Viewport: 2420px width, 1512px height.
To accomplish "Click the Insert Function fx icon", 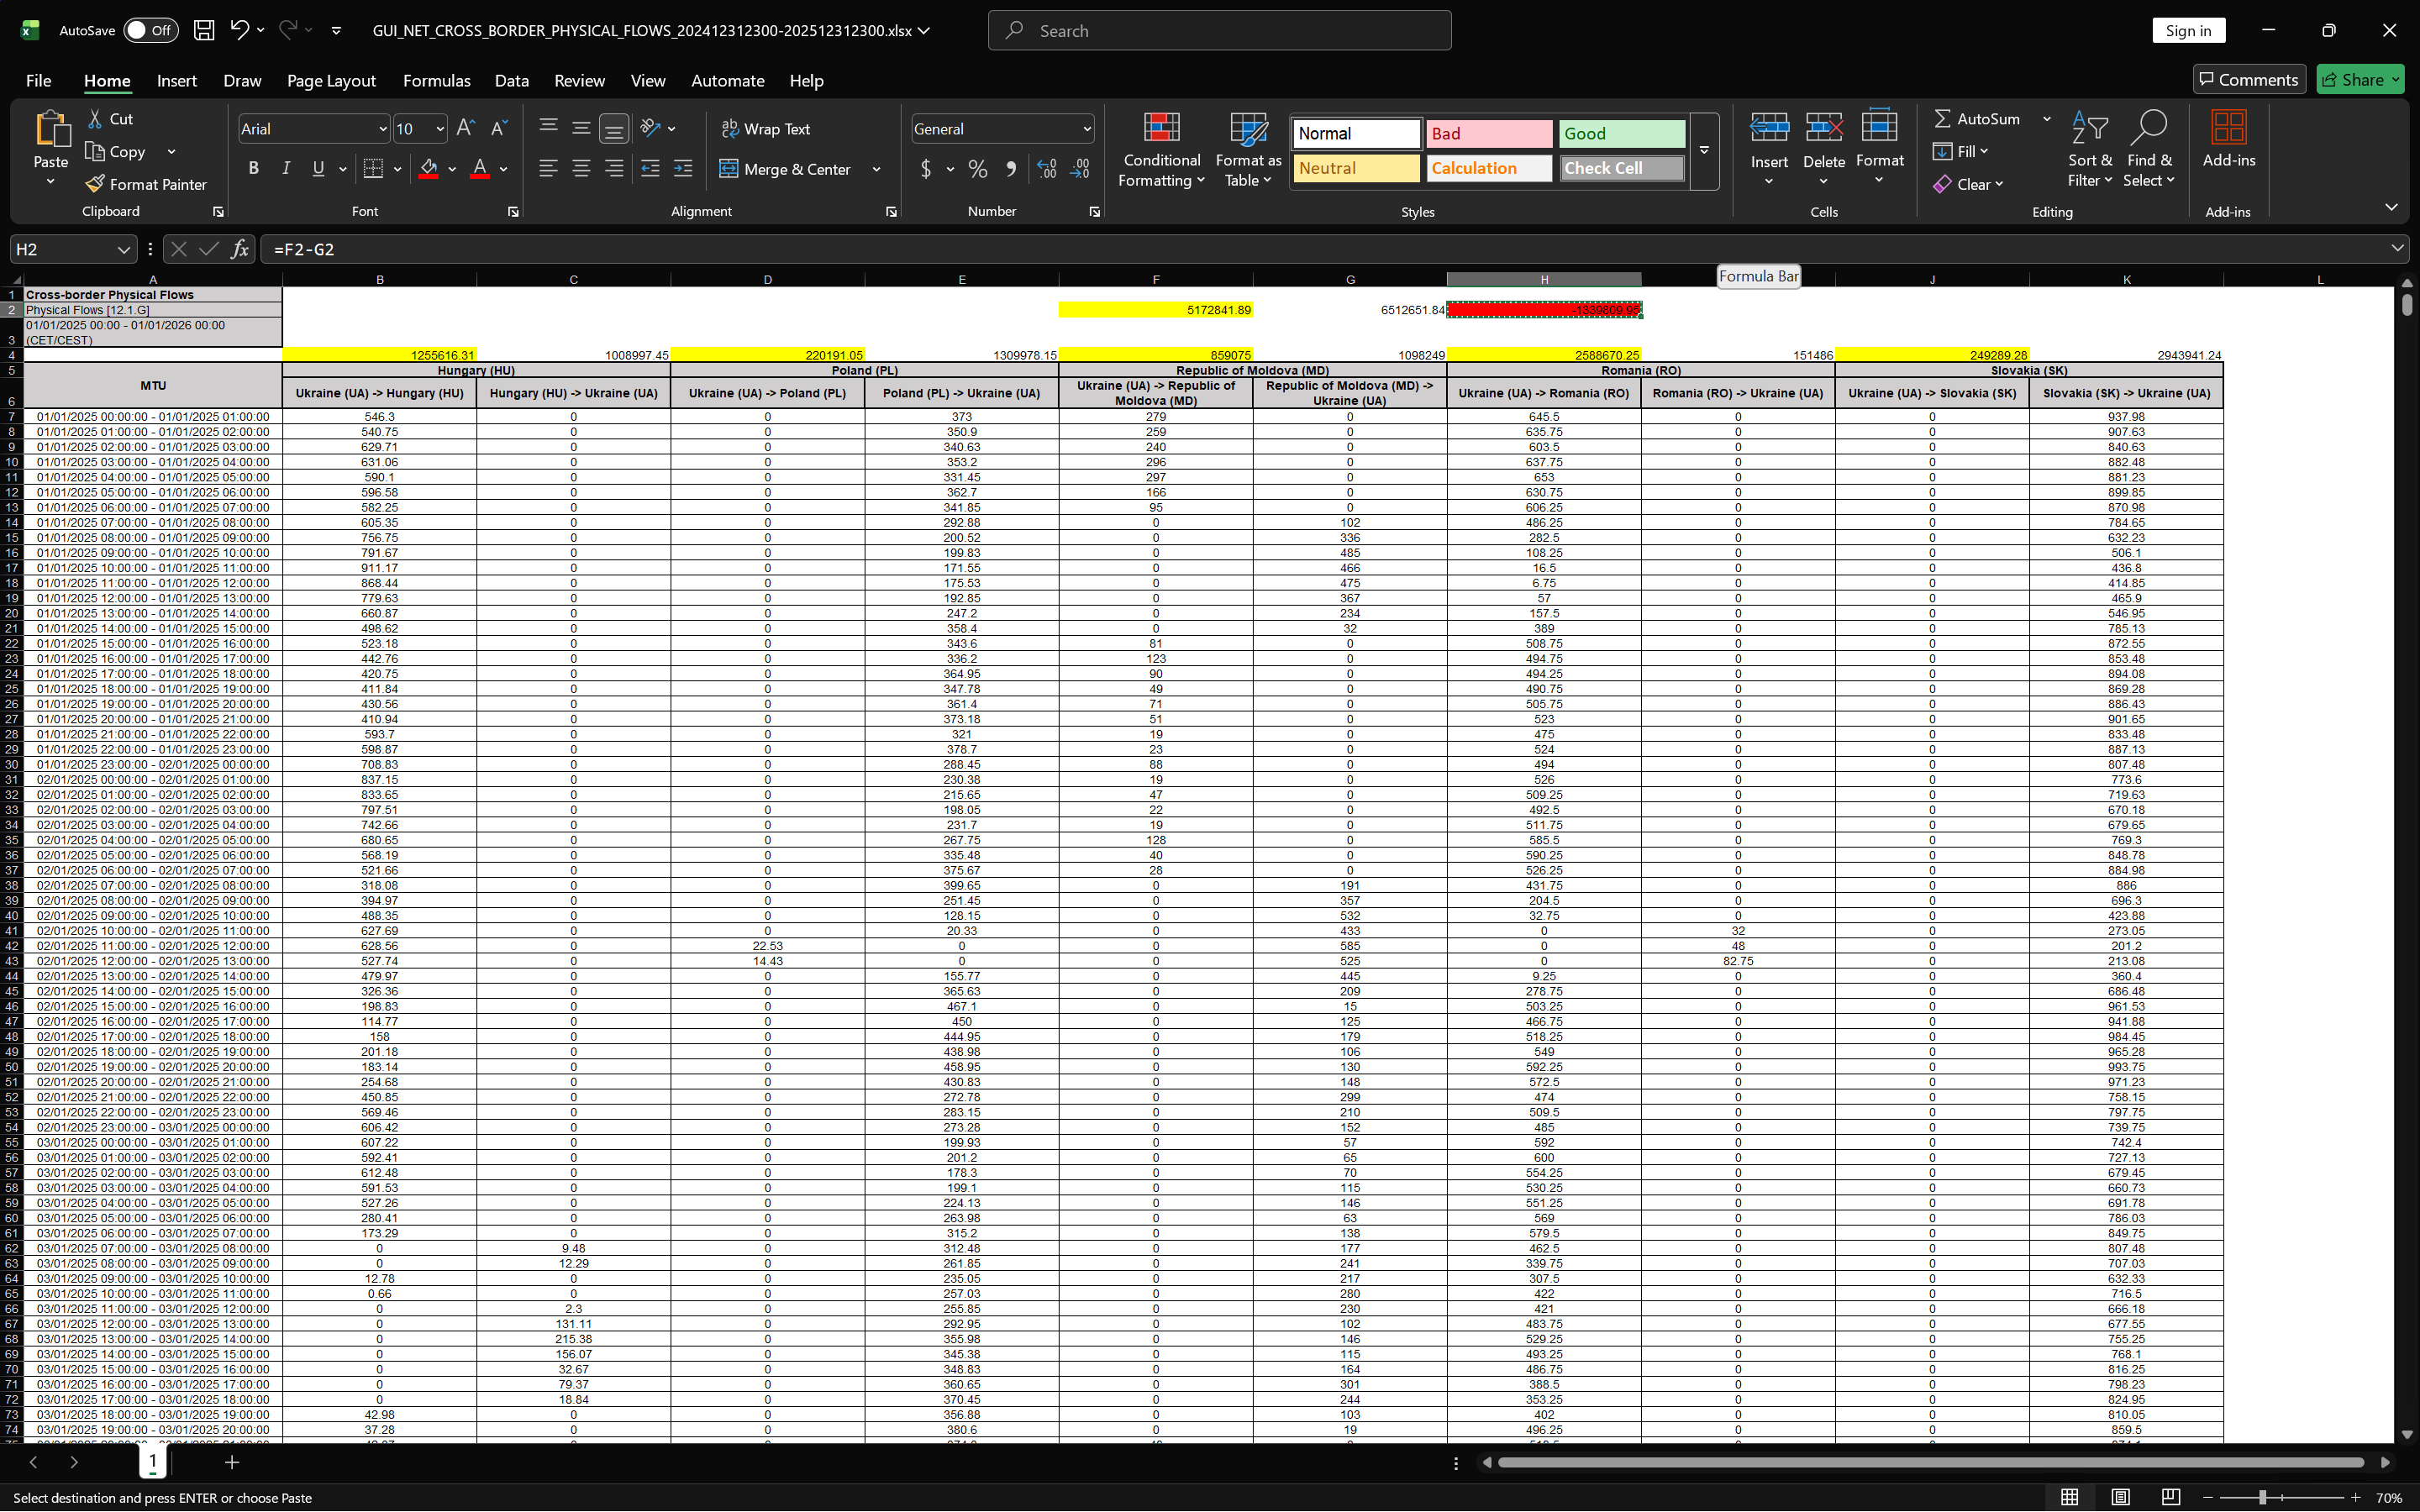I will point(240,249).
